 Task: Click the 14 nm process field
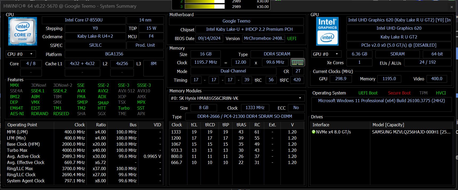pos(145,20)
